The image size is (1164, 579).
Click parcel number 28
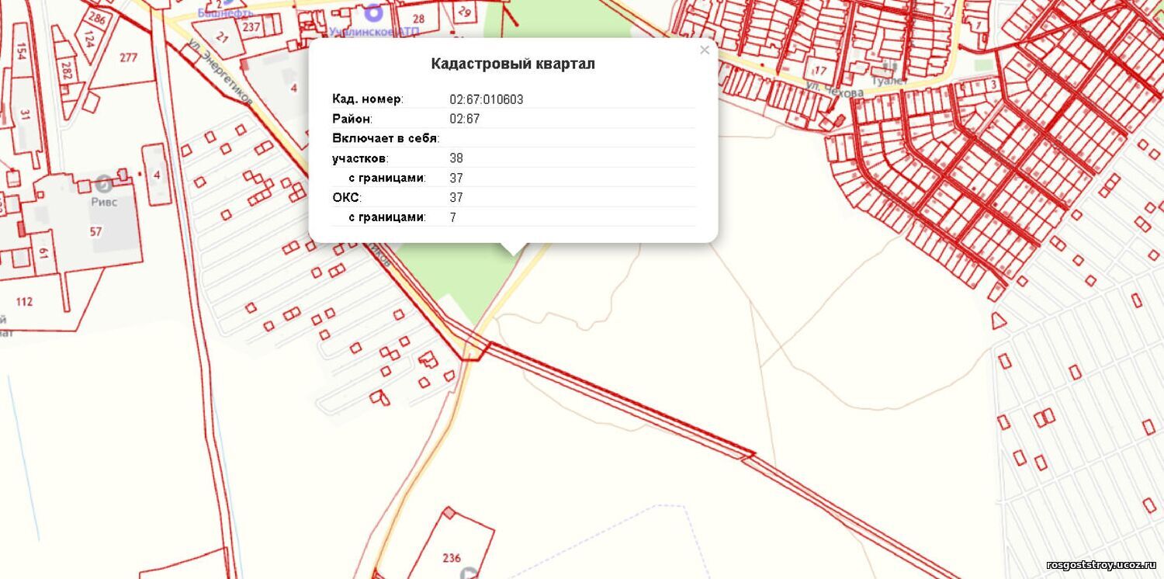point(419,19)
